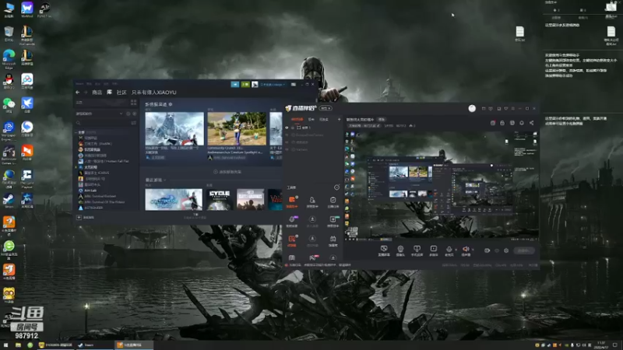Open the second tool in the toolbox's first row

312,201
